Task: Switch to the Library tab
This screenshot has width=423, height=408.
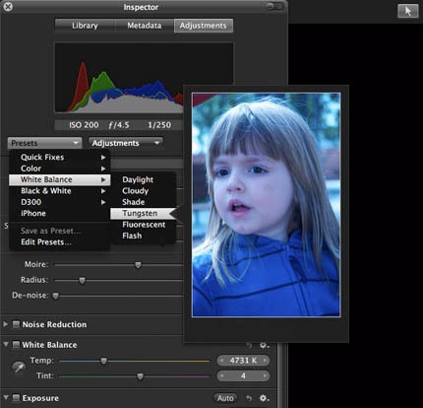Action: (x=85, y=26)
